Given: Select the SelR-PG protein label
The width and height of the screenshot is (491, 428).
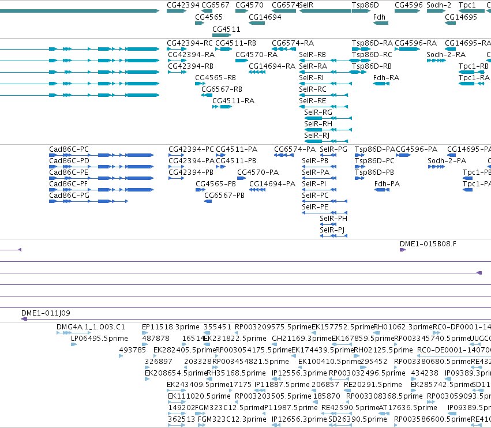Looking at the screenshot, I should click(x=333, y=149).
